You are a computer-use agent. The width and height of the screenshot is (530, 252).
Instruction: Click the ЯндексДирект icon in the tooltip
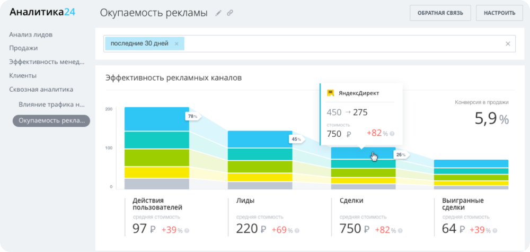[330, 93]
